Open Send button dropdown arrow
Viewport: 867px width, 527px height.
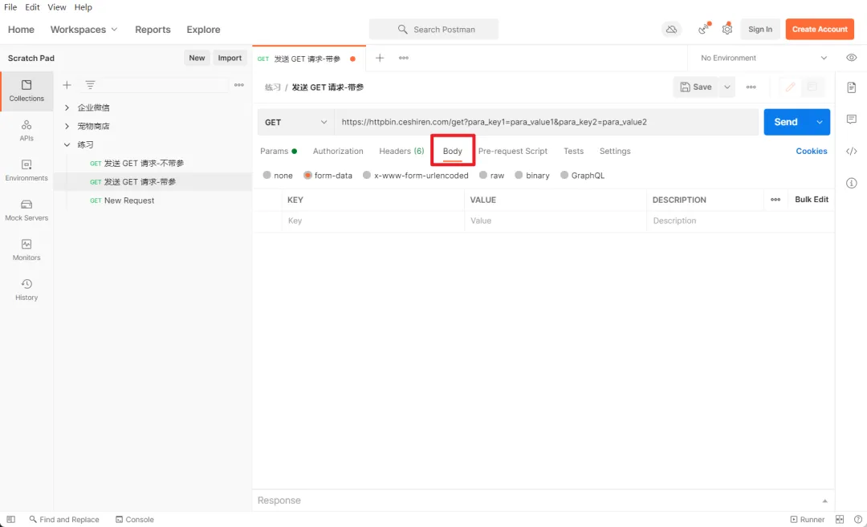tap(820, 122)
